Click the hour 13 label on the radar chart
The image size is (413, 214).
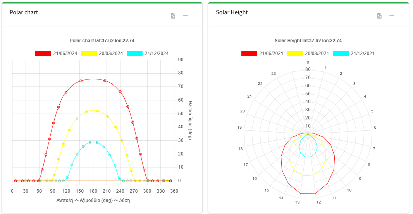point(297,202)
